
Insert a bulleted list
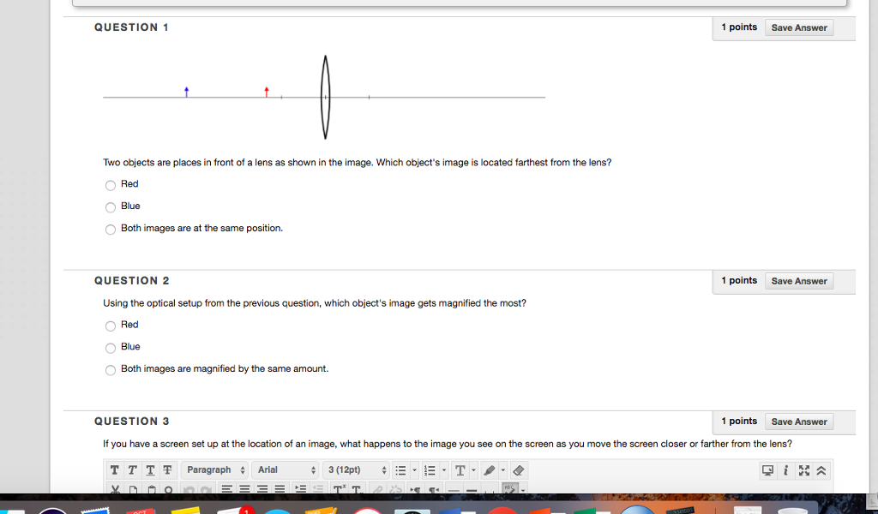coord(400,469)
